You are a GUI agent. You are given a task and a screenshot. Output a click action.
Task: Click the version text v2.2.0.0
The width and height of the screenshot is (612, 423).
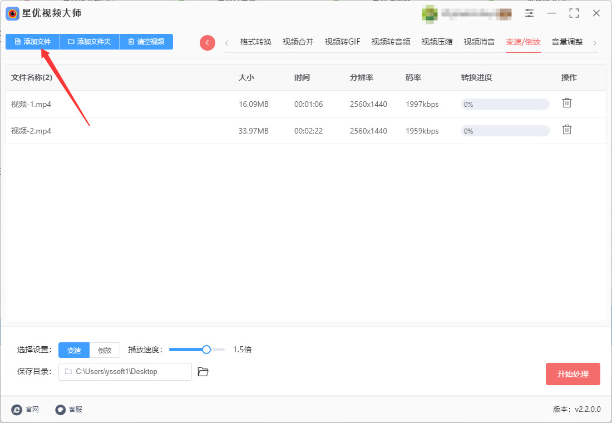(588, 409)
